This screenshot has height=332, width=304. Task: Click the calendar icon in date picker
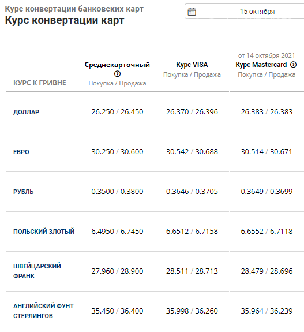pyautogui.click(x=192, y=12)
